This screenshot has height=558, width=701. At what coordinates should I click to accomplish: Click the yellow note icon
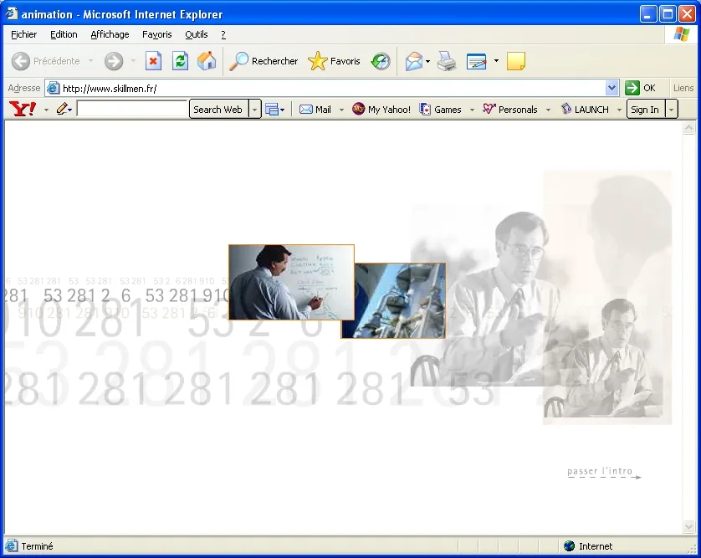tap(516, 61)
